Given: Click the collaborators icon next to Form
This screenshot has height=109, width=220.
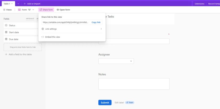Looking at the screenshot, I should (x=29, y=10).
